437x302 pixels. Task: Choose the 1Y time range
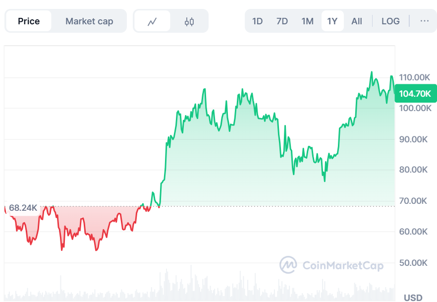[332, 21]
